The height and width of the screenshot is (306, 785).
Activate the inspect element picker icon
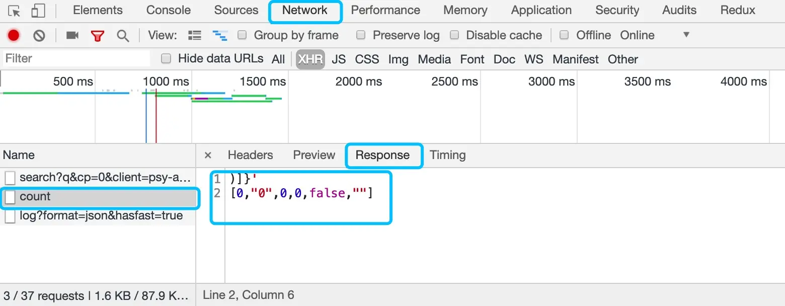coord(14,11)
